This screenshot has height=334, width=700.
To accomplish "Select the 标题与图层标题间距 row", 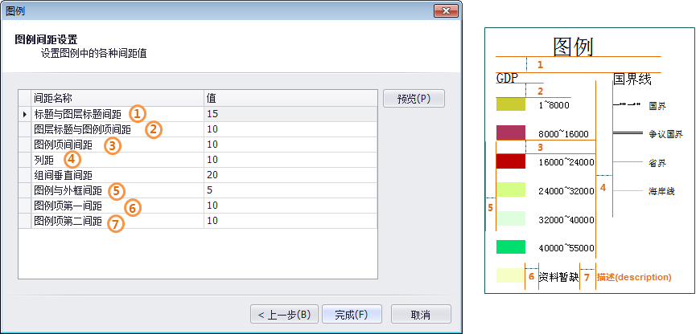I will click(76, 114).
